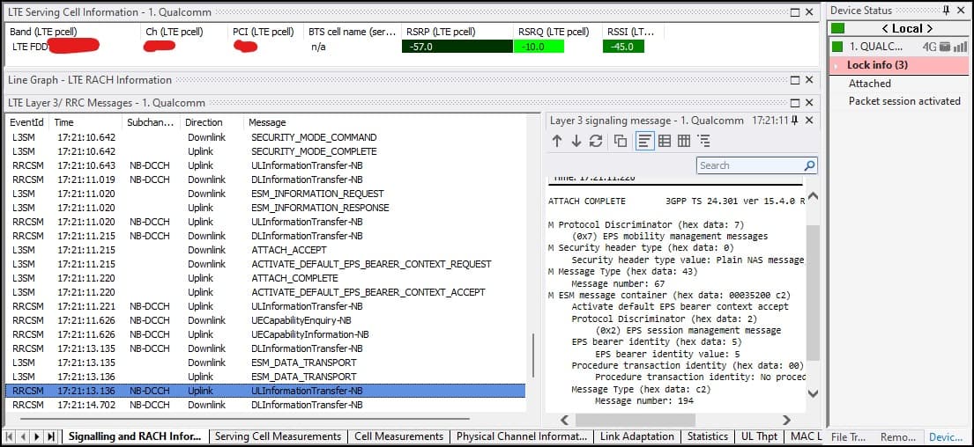Click into the Search input field
This screenshot has width=974, height=447.
coord(749,165)
